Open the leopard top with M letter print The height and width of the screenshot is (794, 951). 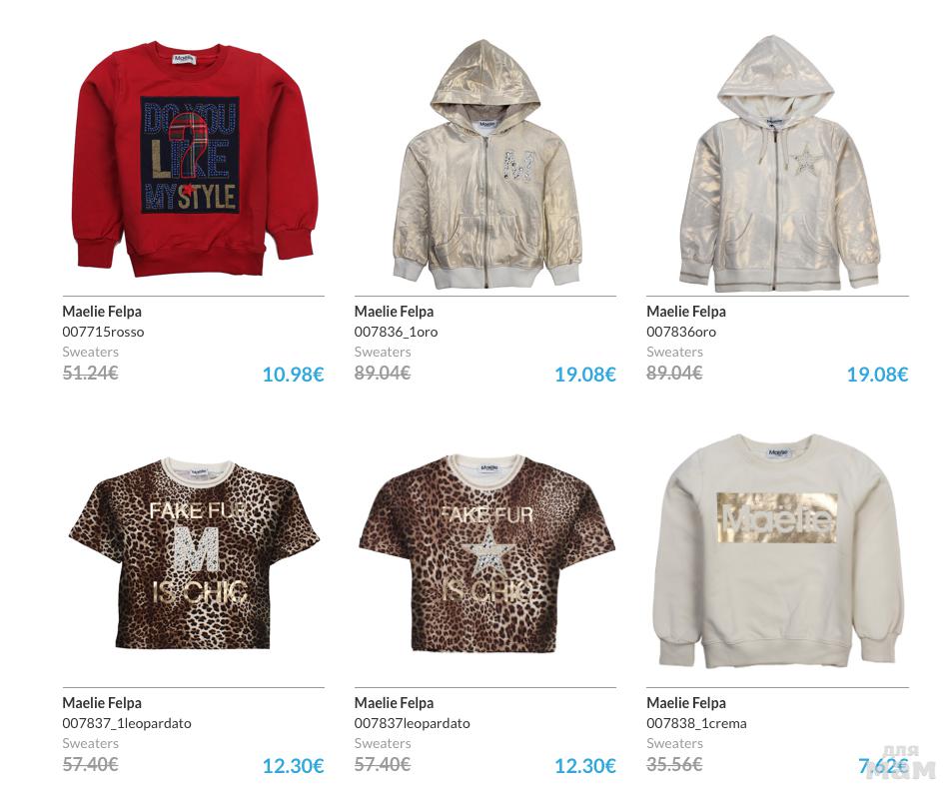coord(194,553)
